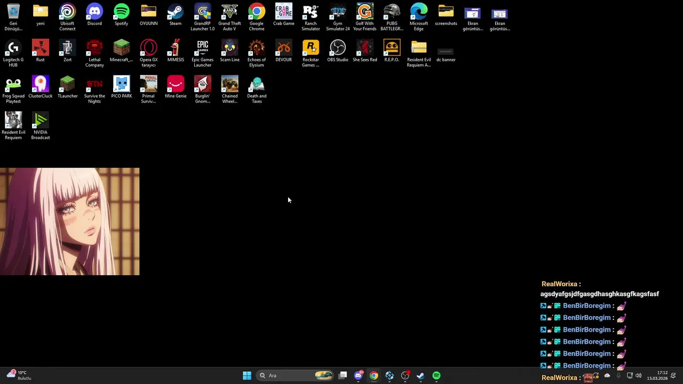This screenshot has height=384, width=683.
Task: Open the clock showing 17:12
Action: 657,375
